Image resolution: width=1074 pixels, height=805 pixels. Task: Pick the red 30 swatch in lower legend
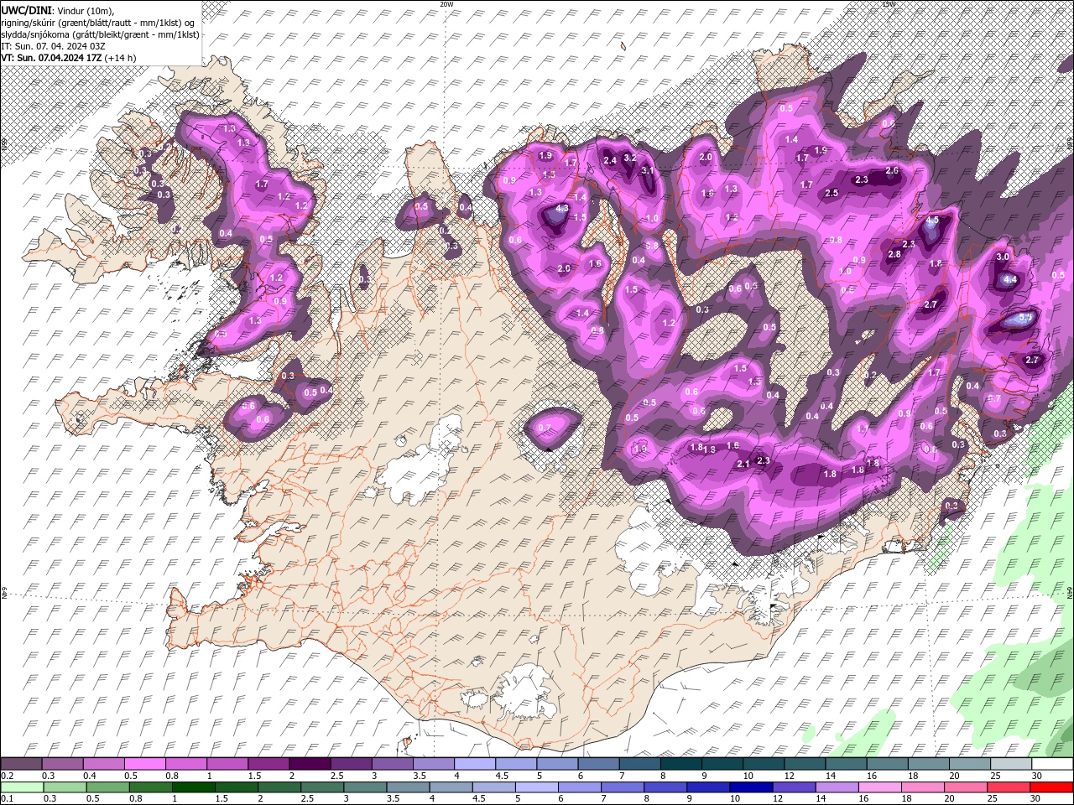coord(1051,787)
